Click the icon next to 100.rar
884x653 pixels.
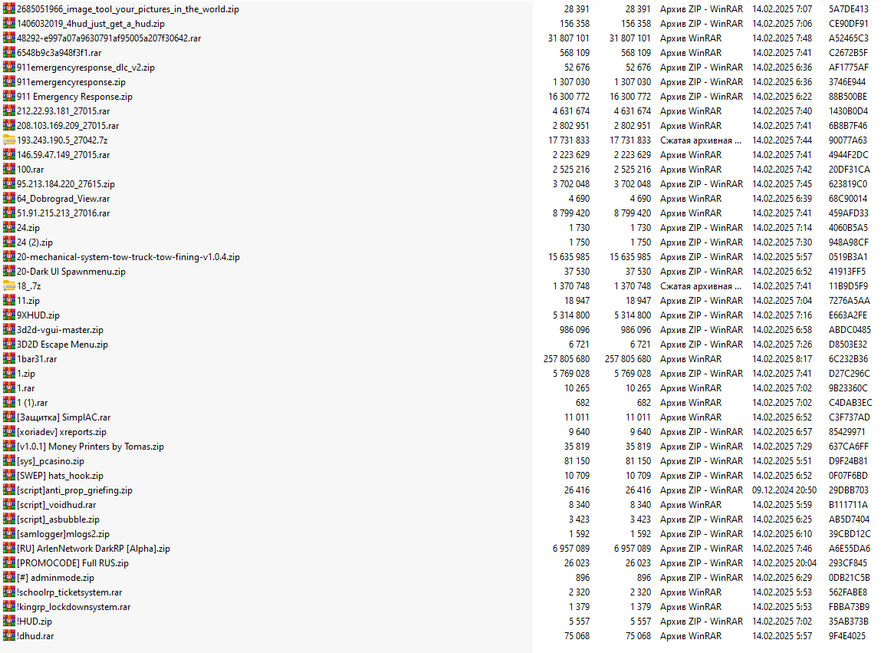[x=9, y=170]
